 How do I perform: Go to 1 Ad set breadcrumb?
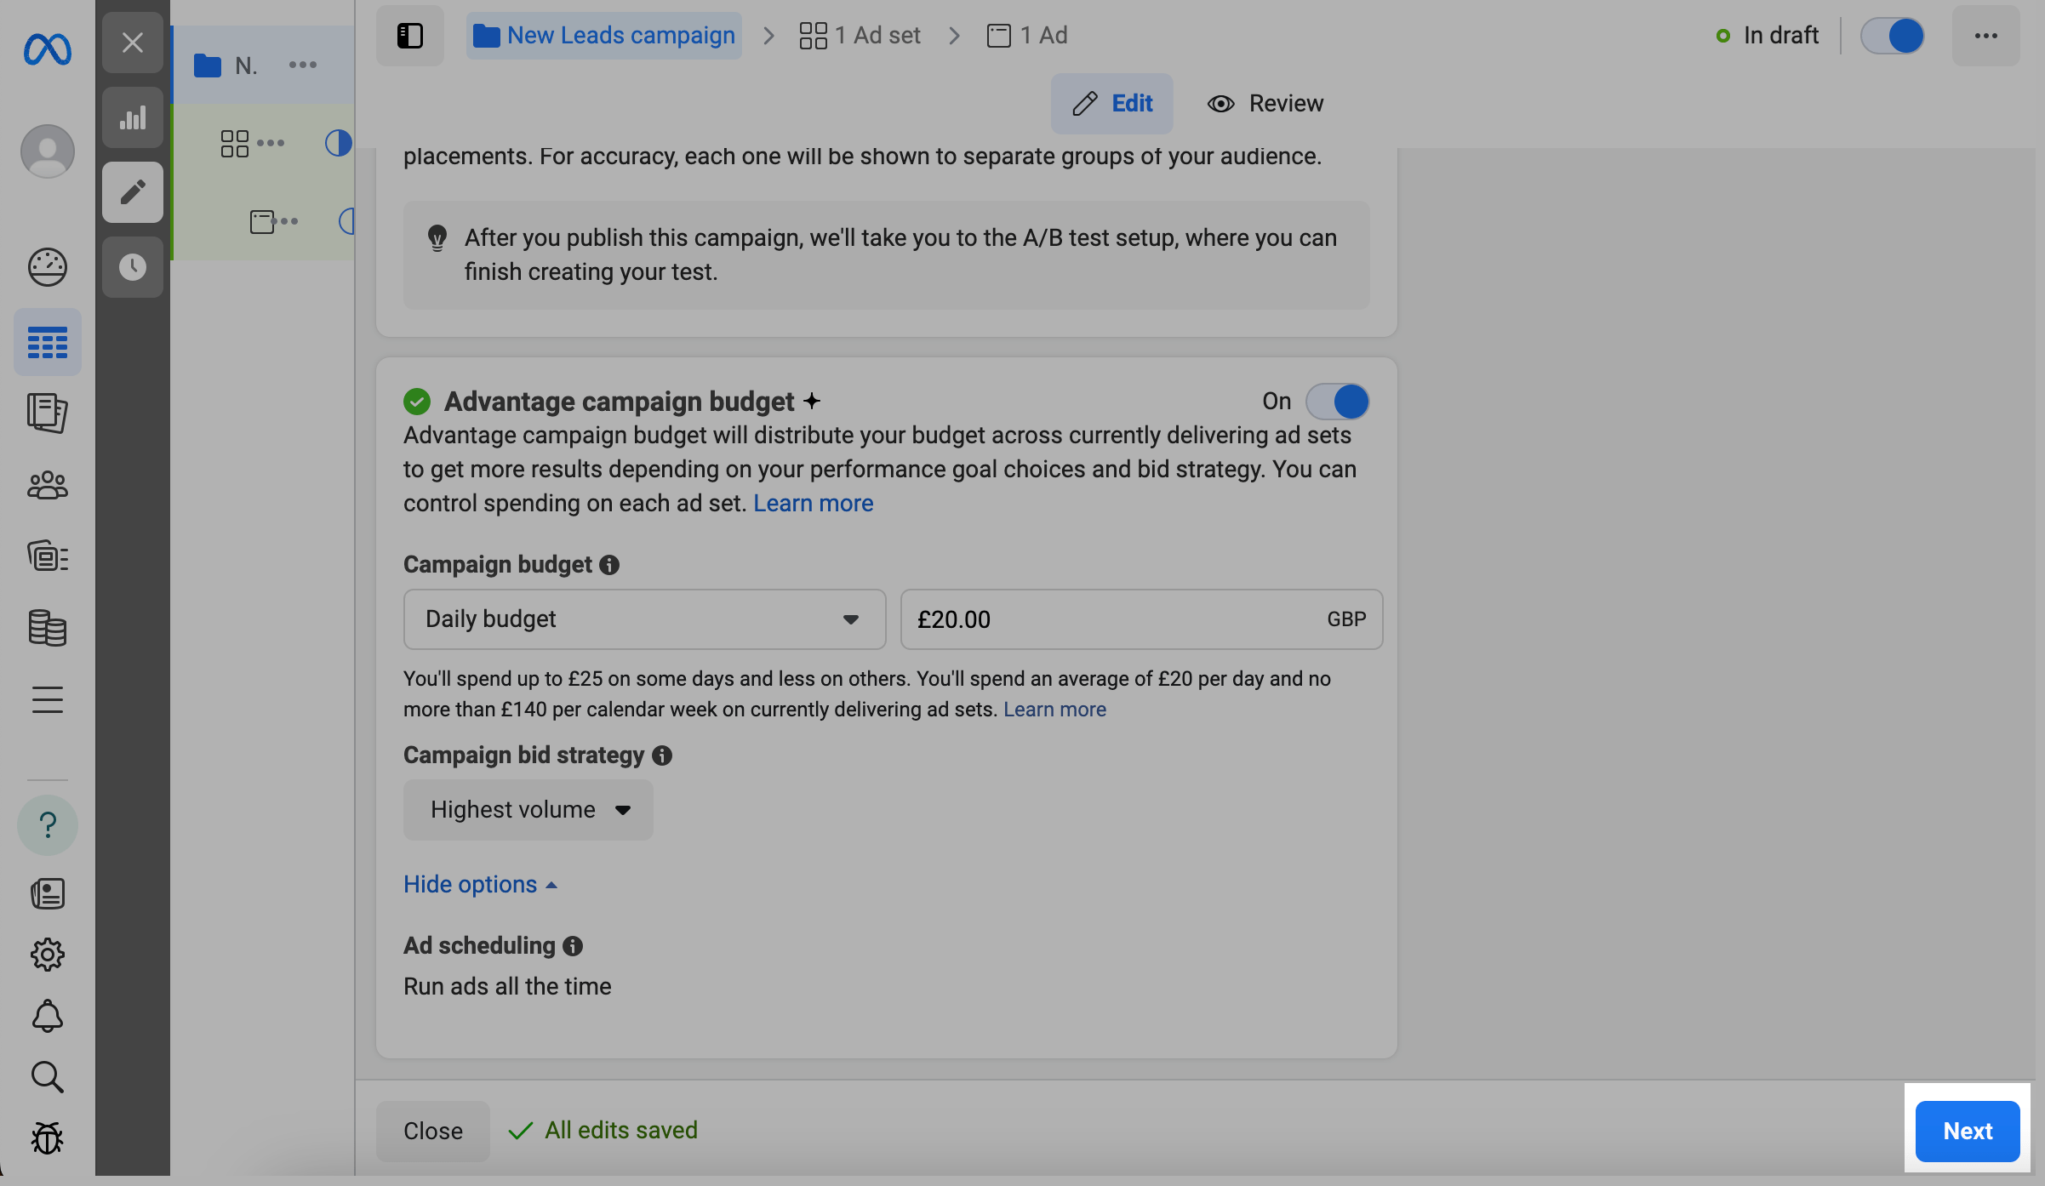860,36
